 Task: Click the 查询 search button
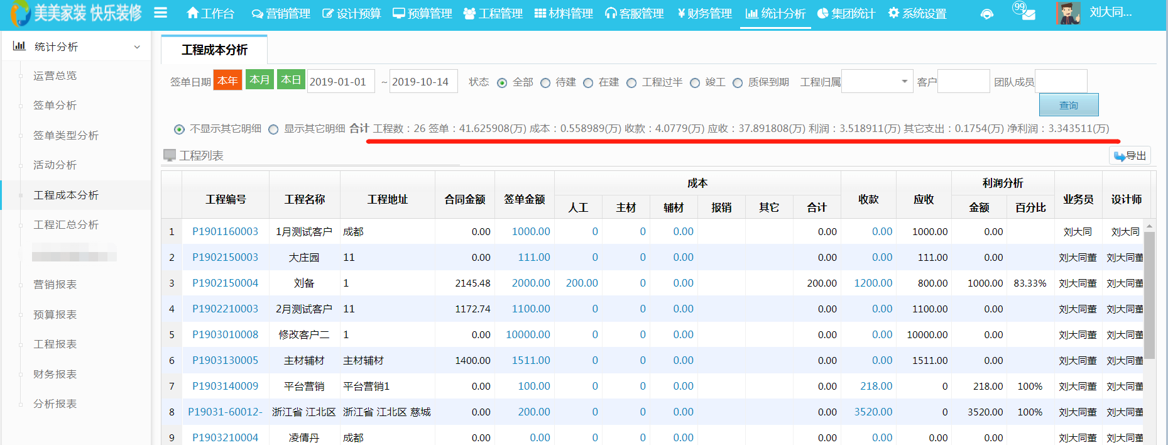1068,105
